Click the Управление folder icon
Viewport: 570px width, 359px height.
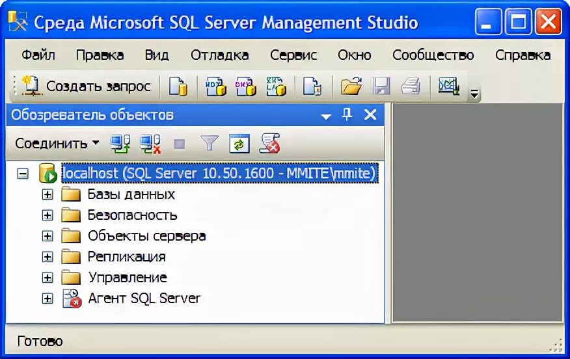pos(71,278)
